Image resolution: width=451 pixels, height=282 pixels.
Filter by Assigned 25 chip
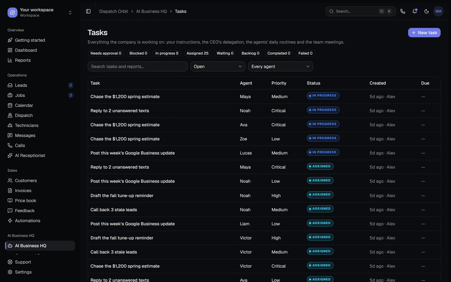tap(197, 53)
